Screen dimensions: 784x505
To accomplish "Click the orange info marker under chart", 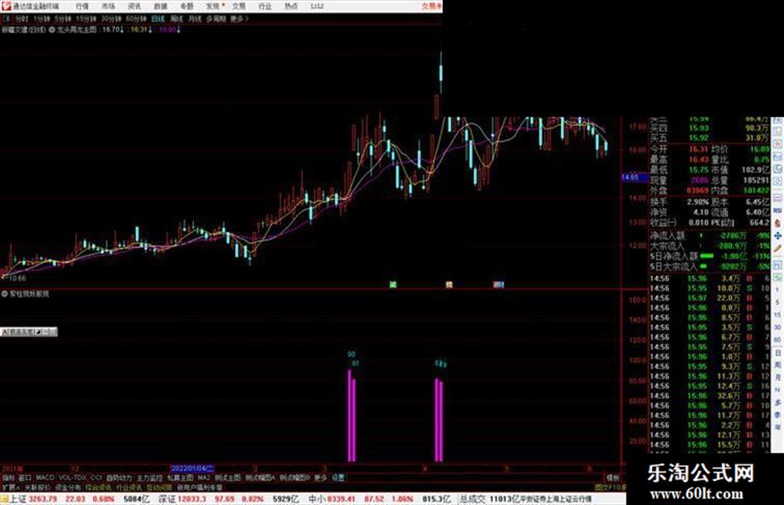I will 449,284.
